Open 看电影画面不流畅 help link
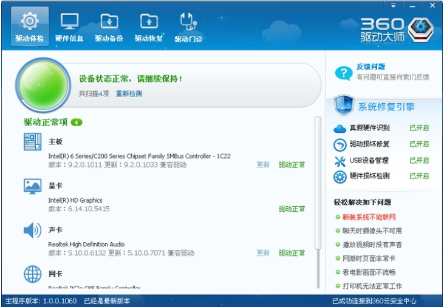The image size is (444, 307). pos(369,272)
